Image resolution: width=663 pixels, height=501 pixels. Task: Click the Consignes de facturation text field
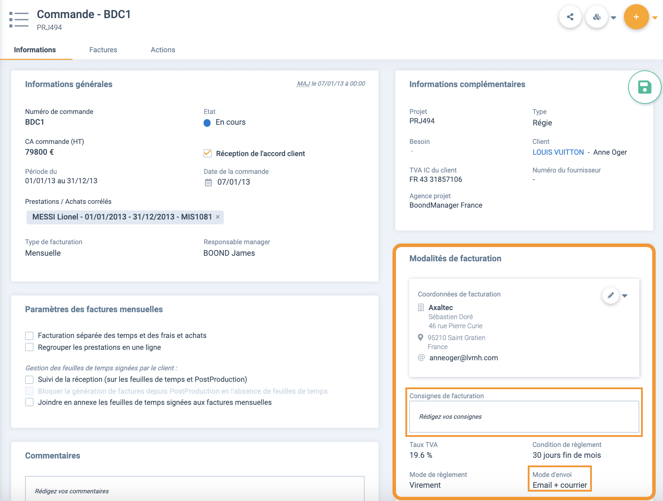click(524, 417)
